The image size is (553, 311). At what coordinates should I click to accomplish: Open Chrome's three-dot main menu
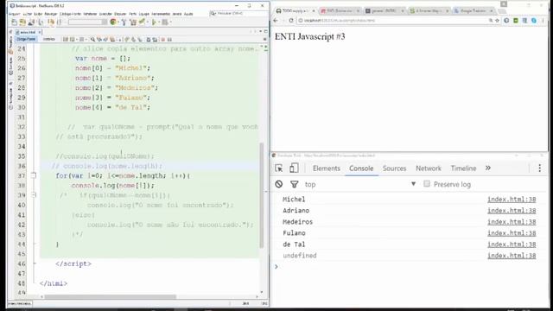click(543, 21)
